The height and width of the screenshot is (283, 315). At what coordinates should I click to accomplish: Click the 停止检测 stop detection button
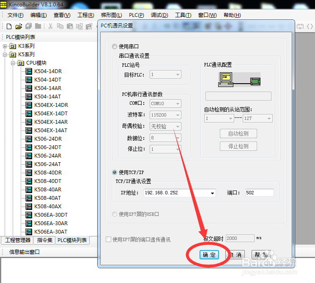[238, 146]
